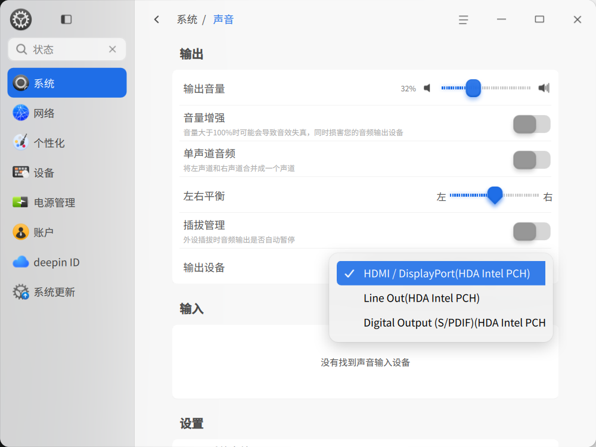Click the 左 balance label
Viewport: 596px width, 447px height.
click(x=441, y=197)
